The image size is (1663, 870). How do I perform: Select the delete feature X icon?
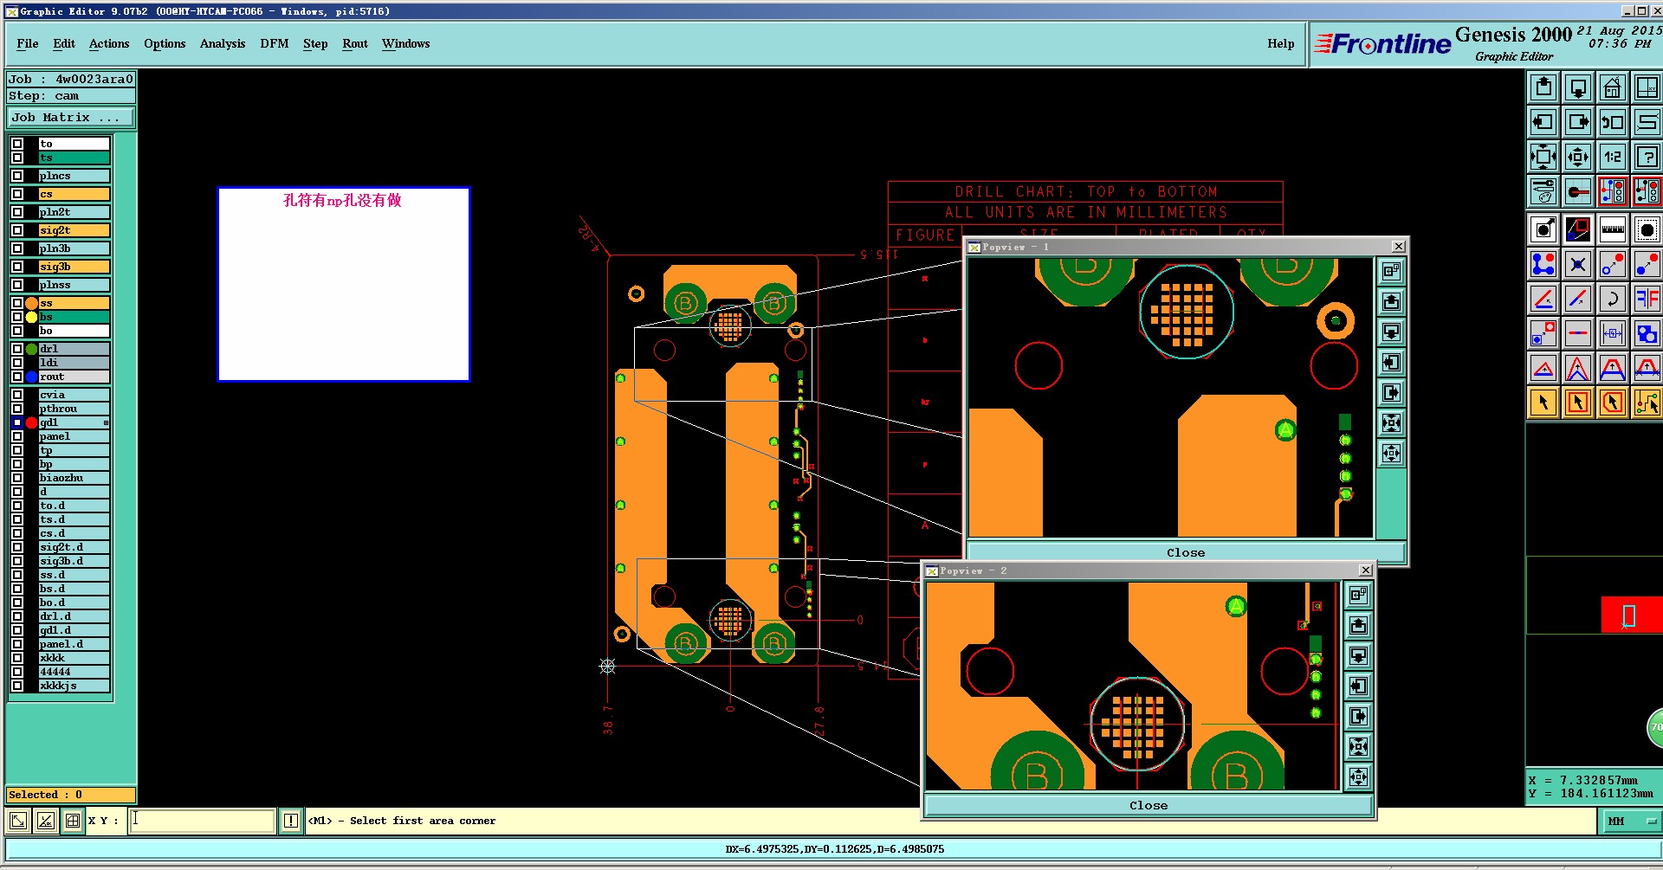pos(1578,264)
